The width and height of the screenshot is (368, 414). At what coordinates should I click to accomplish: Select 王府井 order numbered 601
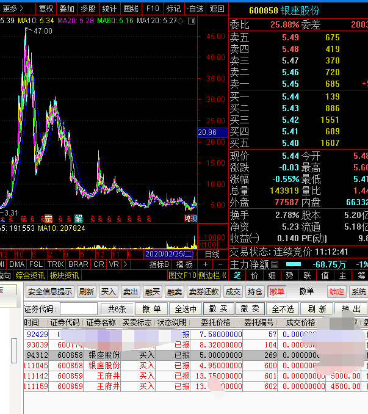click(x=196, y=376)
